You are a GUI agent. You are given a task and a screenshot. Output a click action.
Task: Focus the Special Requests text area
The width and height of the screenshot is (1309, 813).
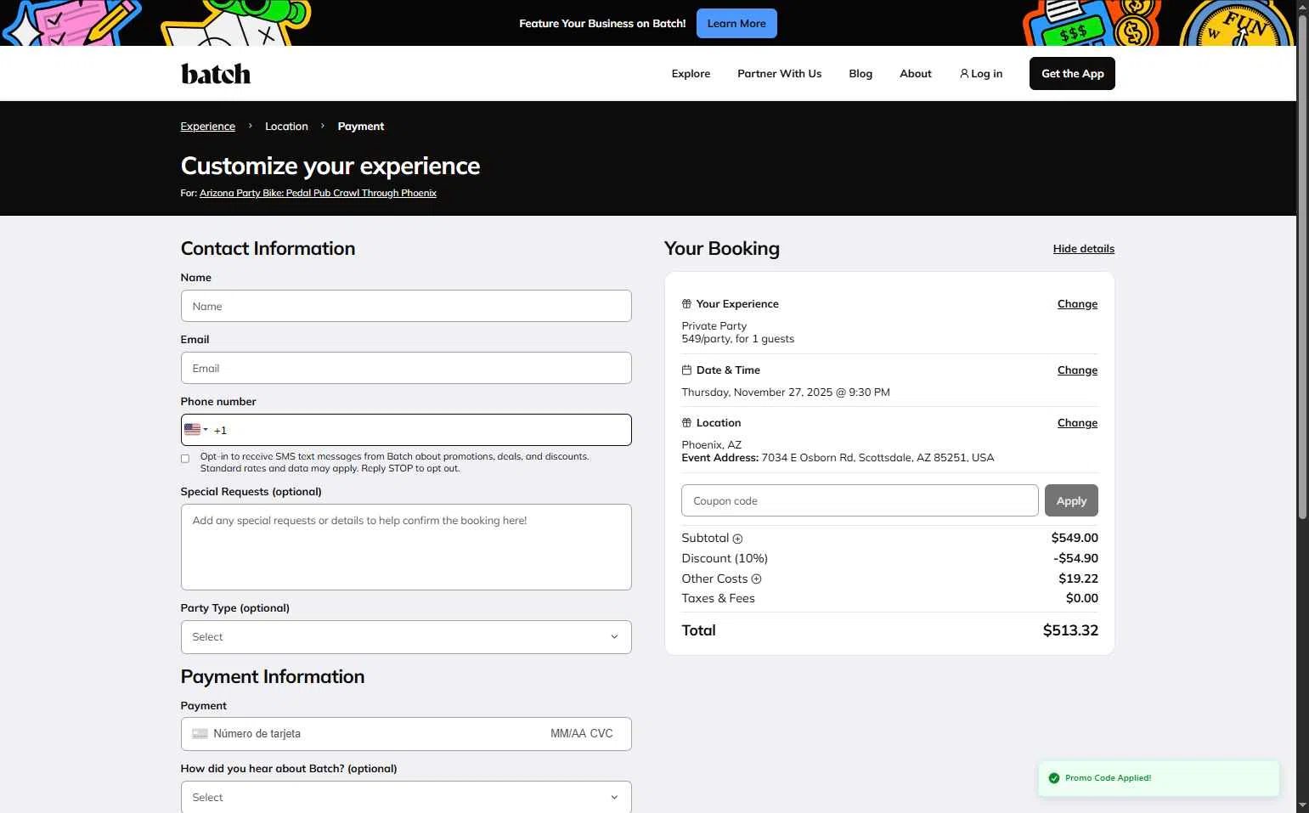click(406, 547)
